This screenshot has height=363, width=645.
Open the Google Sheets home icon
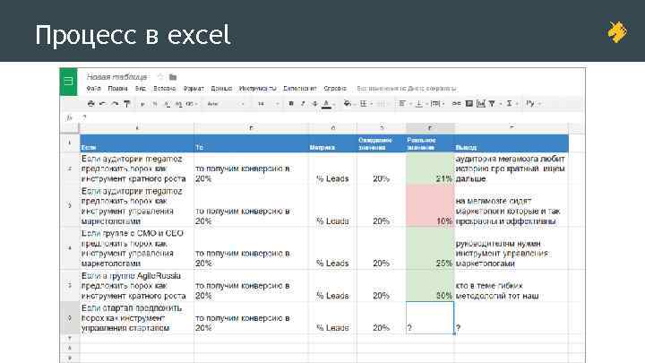tap(68, 82)
